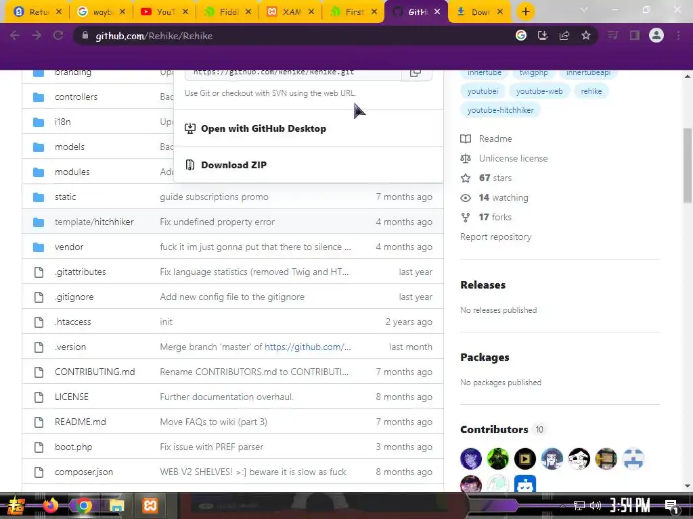Click the page vertical scrollbar thumb
The width and height of the screenshot is (693, 519).
[x=688, y=166]
